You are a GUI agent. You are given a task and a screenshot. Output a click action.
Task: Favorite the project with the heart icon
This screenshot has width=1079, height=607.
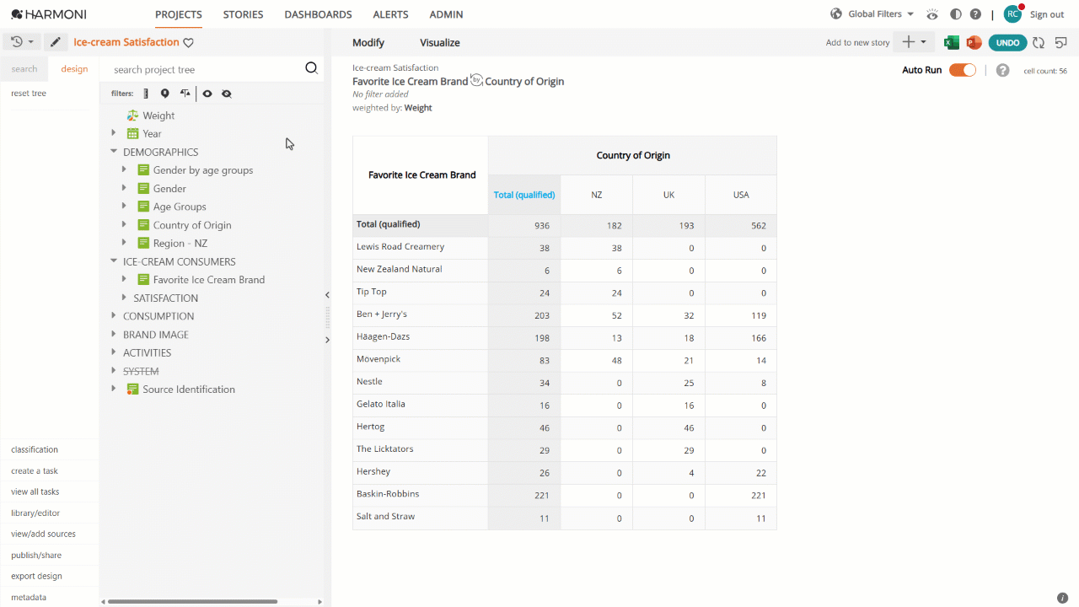pyautogui.click(x=189, y=43)
